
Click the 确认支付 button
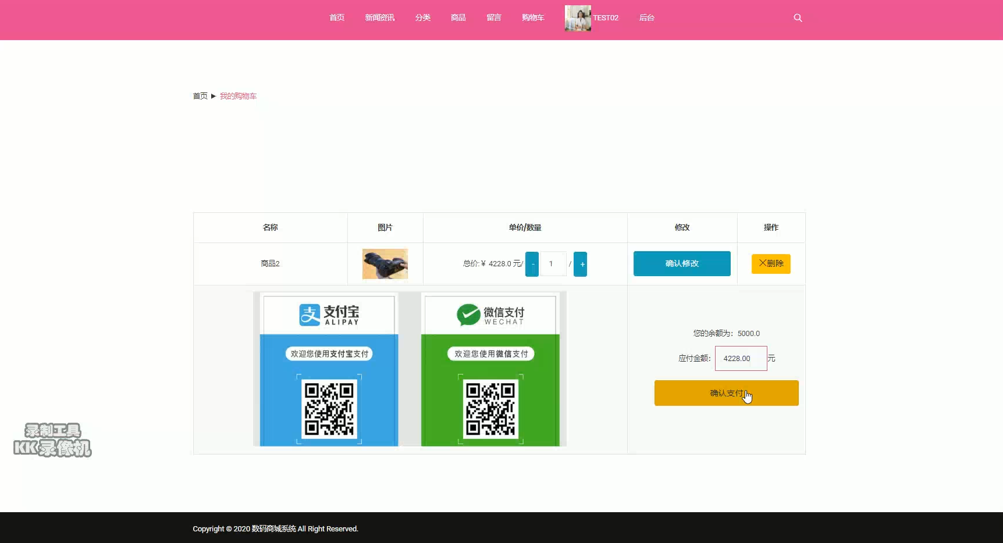pyautogui.click(x=726, y=393)
